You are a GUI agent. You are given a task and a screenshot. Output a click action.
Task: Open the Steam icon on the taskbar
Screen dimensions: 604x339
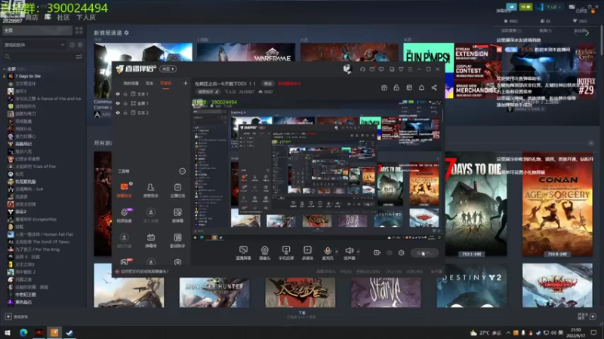[x=69, y=332]
